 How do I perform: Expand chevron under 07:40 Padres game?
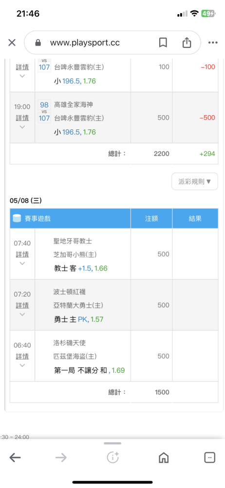22,264
